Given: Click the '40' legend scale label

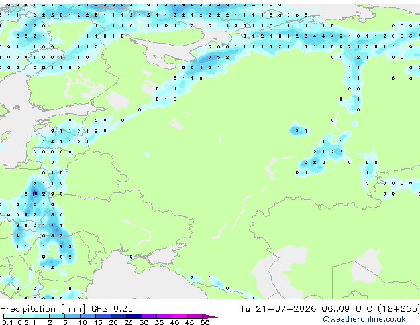Looking at the screenshot, I should click(x=174, y=322).
